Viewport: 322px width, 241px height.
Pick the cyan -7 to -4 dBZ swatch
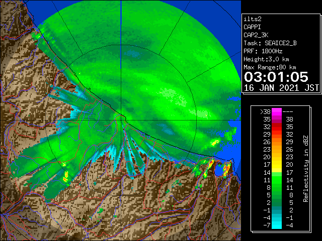pyautogui.click(x=277, y=225)
